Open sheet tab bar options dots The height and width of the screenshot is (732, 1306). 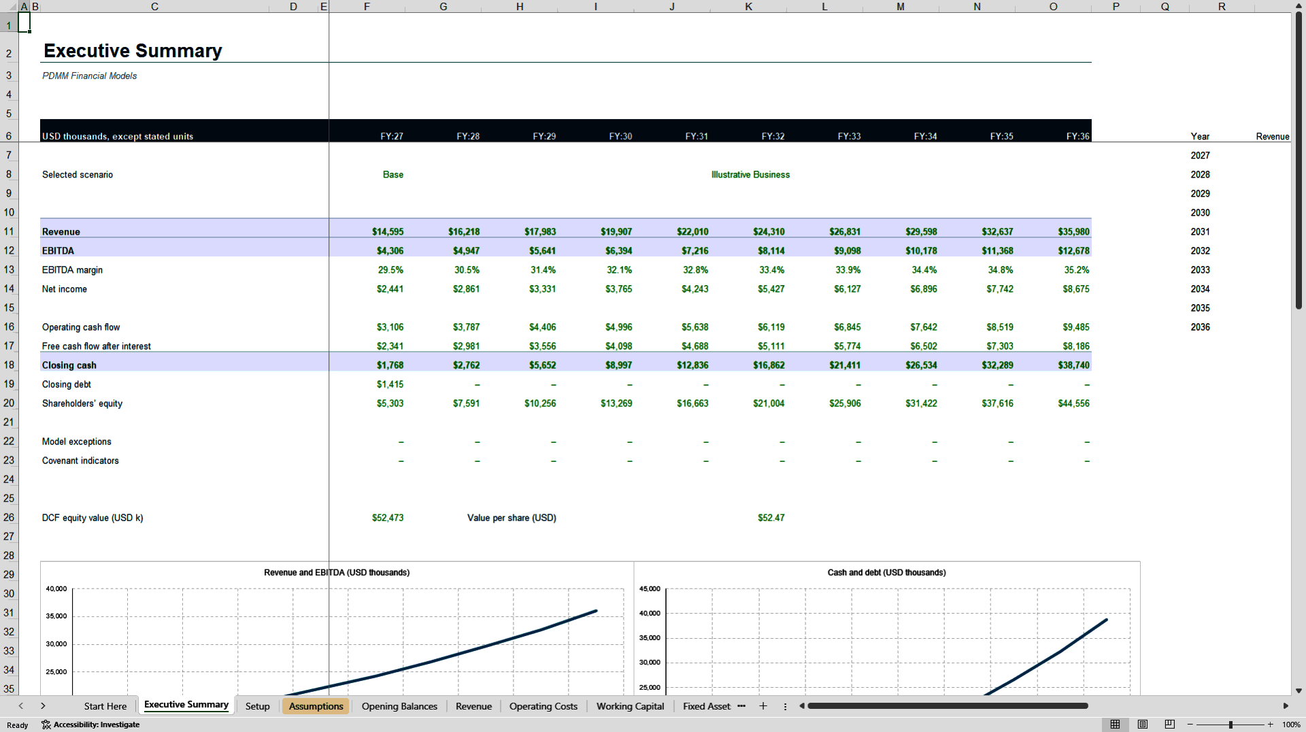coord(785,706)
